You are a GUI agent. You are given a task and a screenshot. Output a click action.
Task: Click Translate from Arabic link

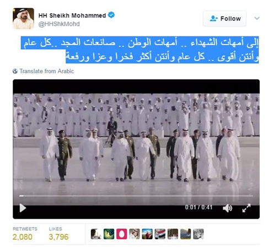point(47,71)
